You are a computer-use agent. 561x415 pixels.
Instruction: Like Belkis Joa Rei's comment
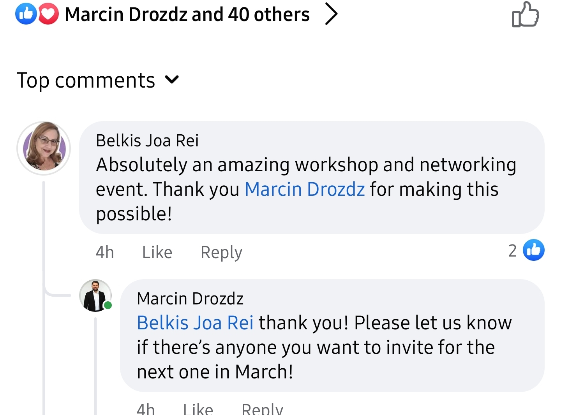tap(157, 252)
